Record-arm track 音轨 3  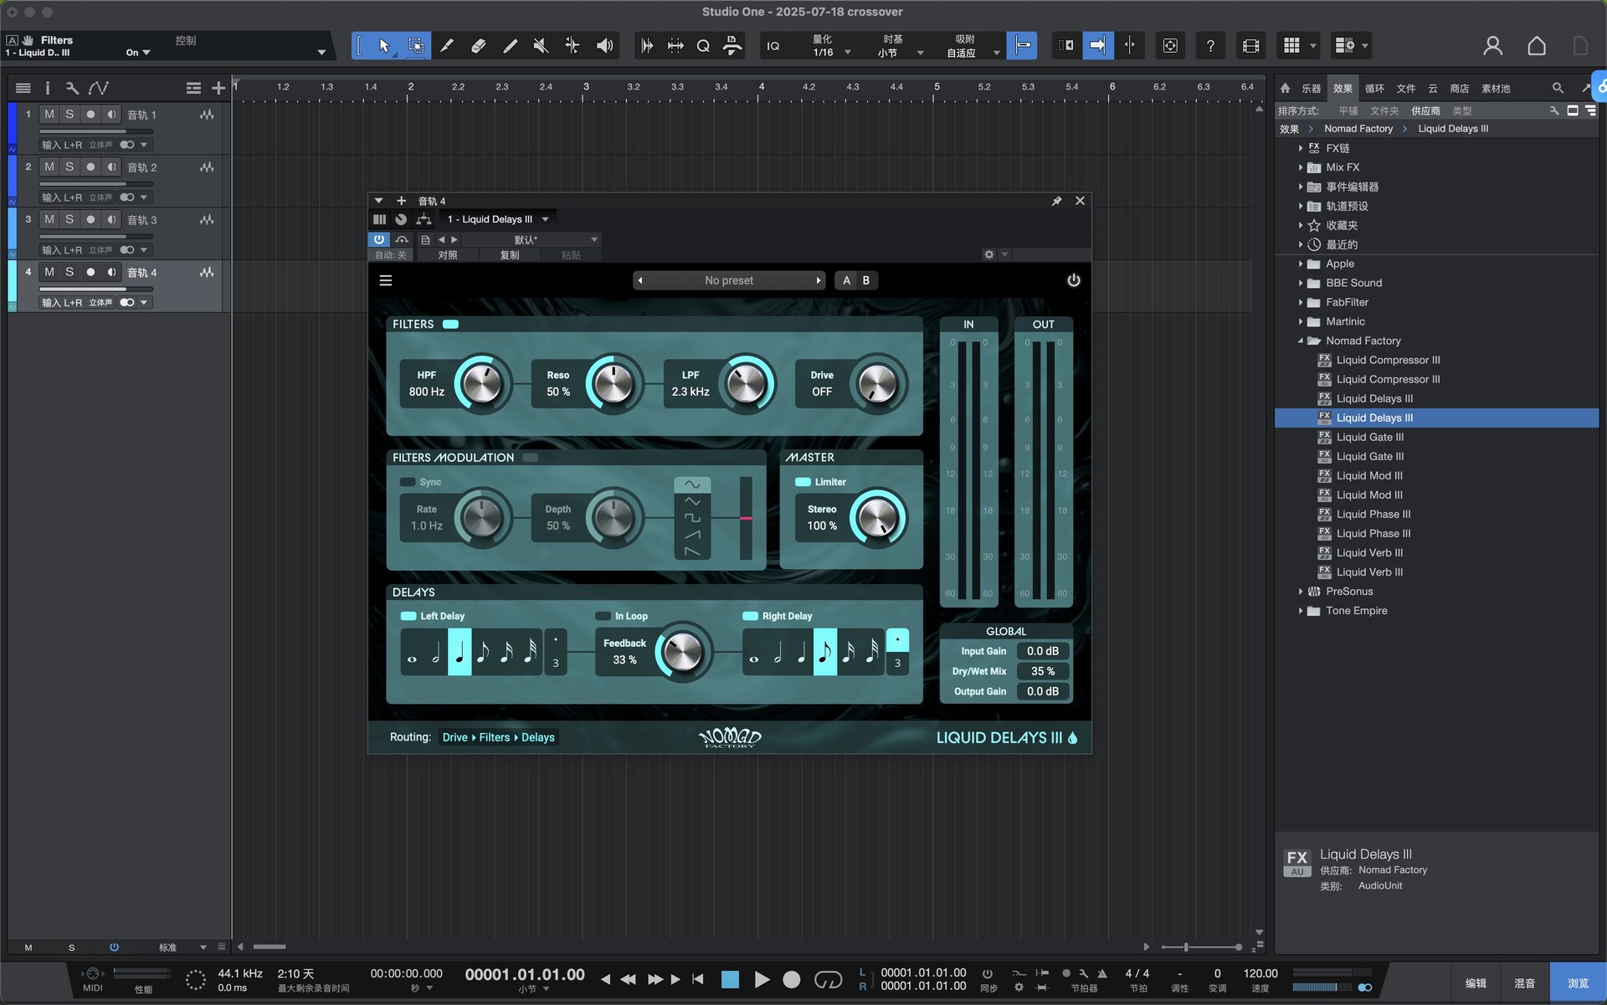[x=90, y=220]
